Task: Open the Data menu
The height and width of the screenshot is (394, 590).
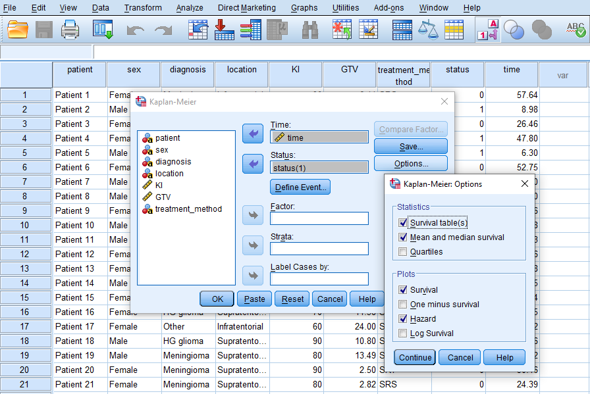Action: pyautogui.click(x=101, y=7)
